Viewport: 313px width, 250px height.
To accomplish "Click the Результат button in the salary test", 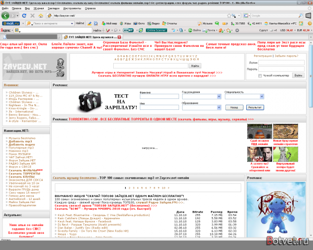I will [x=255, y=107].
